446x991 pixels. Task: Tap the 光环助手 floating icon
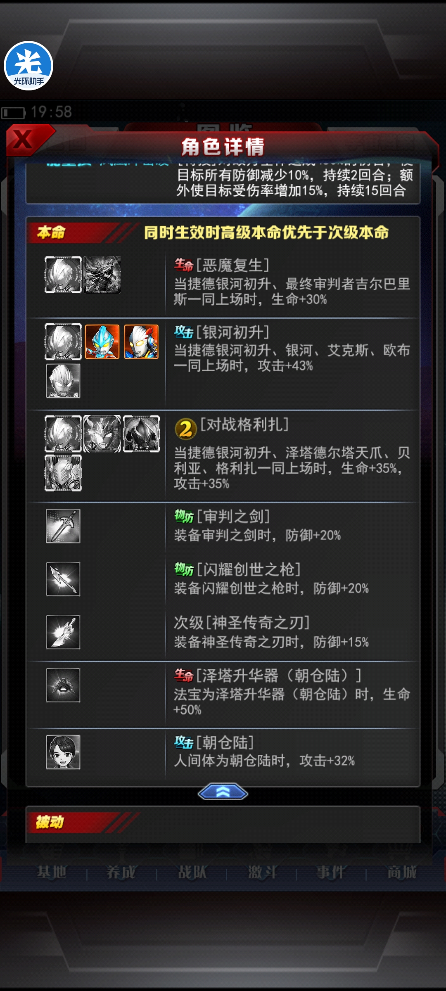(28, 66)
